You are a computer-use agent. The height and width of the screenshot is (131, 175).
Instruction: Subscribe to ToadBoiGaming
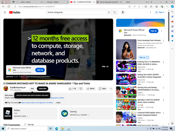tap(42, 89)
